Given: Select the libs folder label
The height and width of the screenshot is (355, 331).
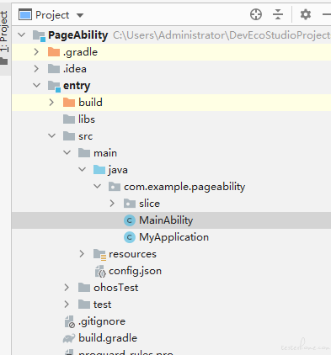Looking at the screenshot, I should tap(87, 119).
